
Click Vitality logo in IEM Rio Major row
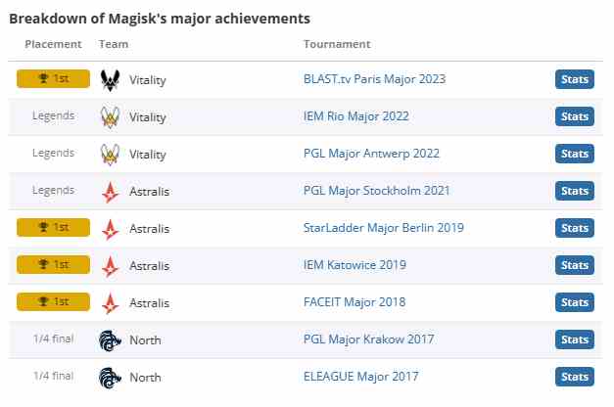(110, 116)
